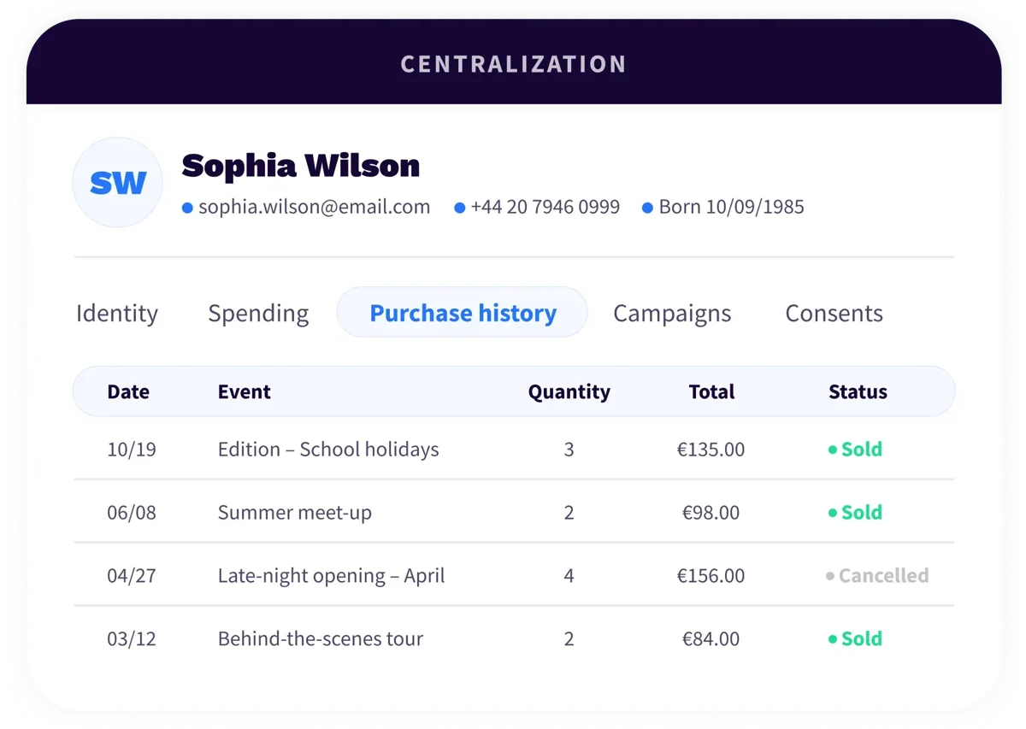
Task: Click the 03/12 date cell
Action: 132,639
